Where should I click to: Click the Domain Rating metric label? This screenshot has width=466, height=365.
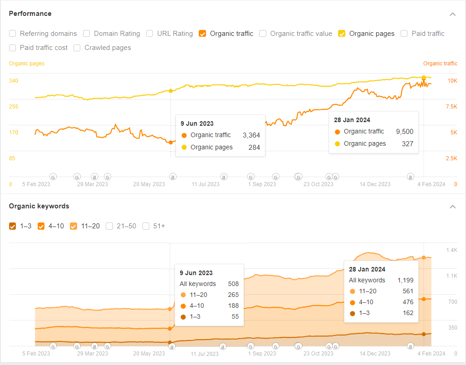[117, 34]
